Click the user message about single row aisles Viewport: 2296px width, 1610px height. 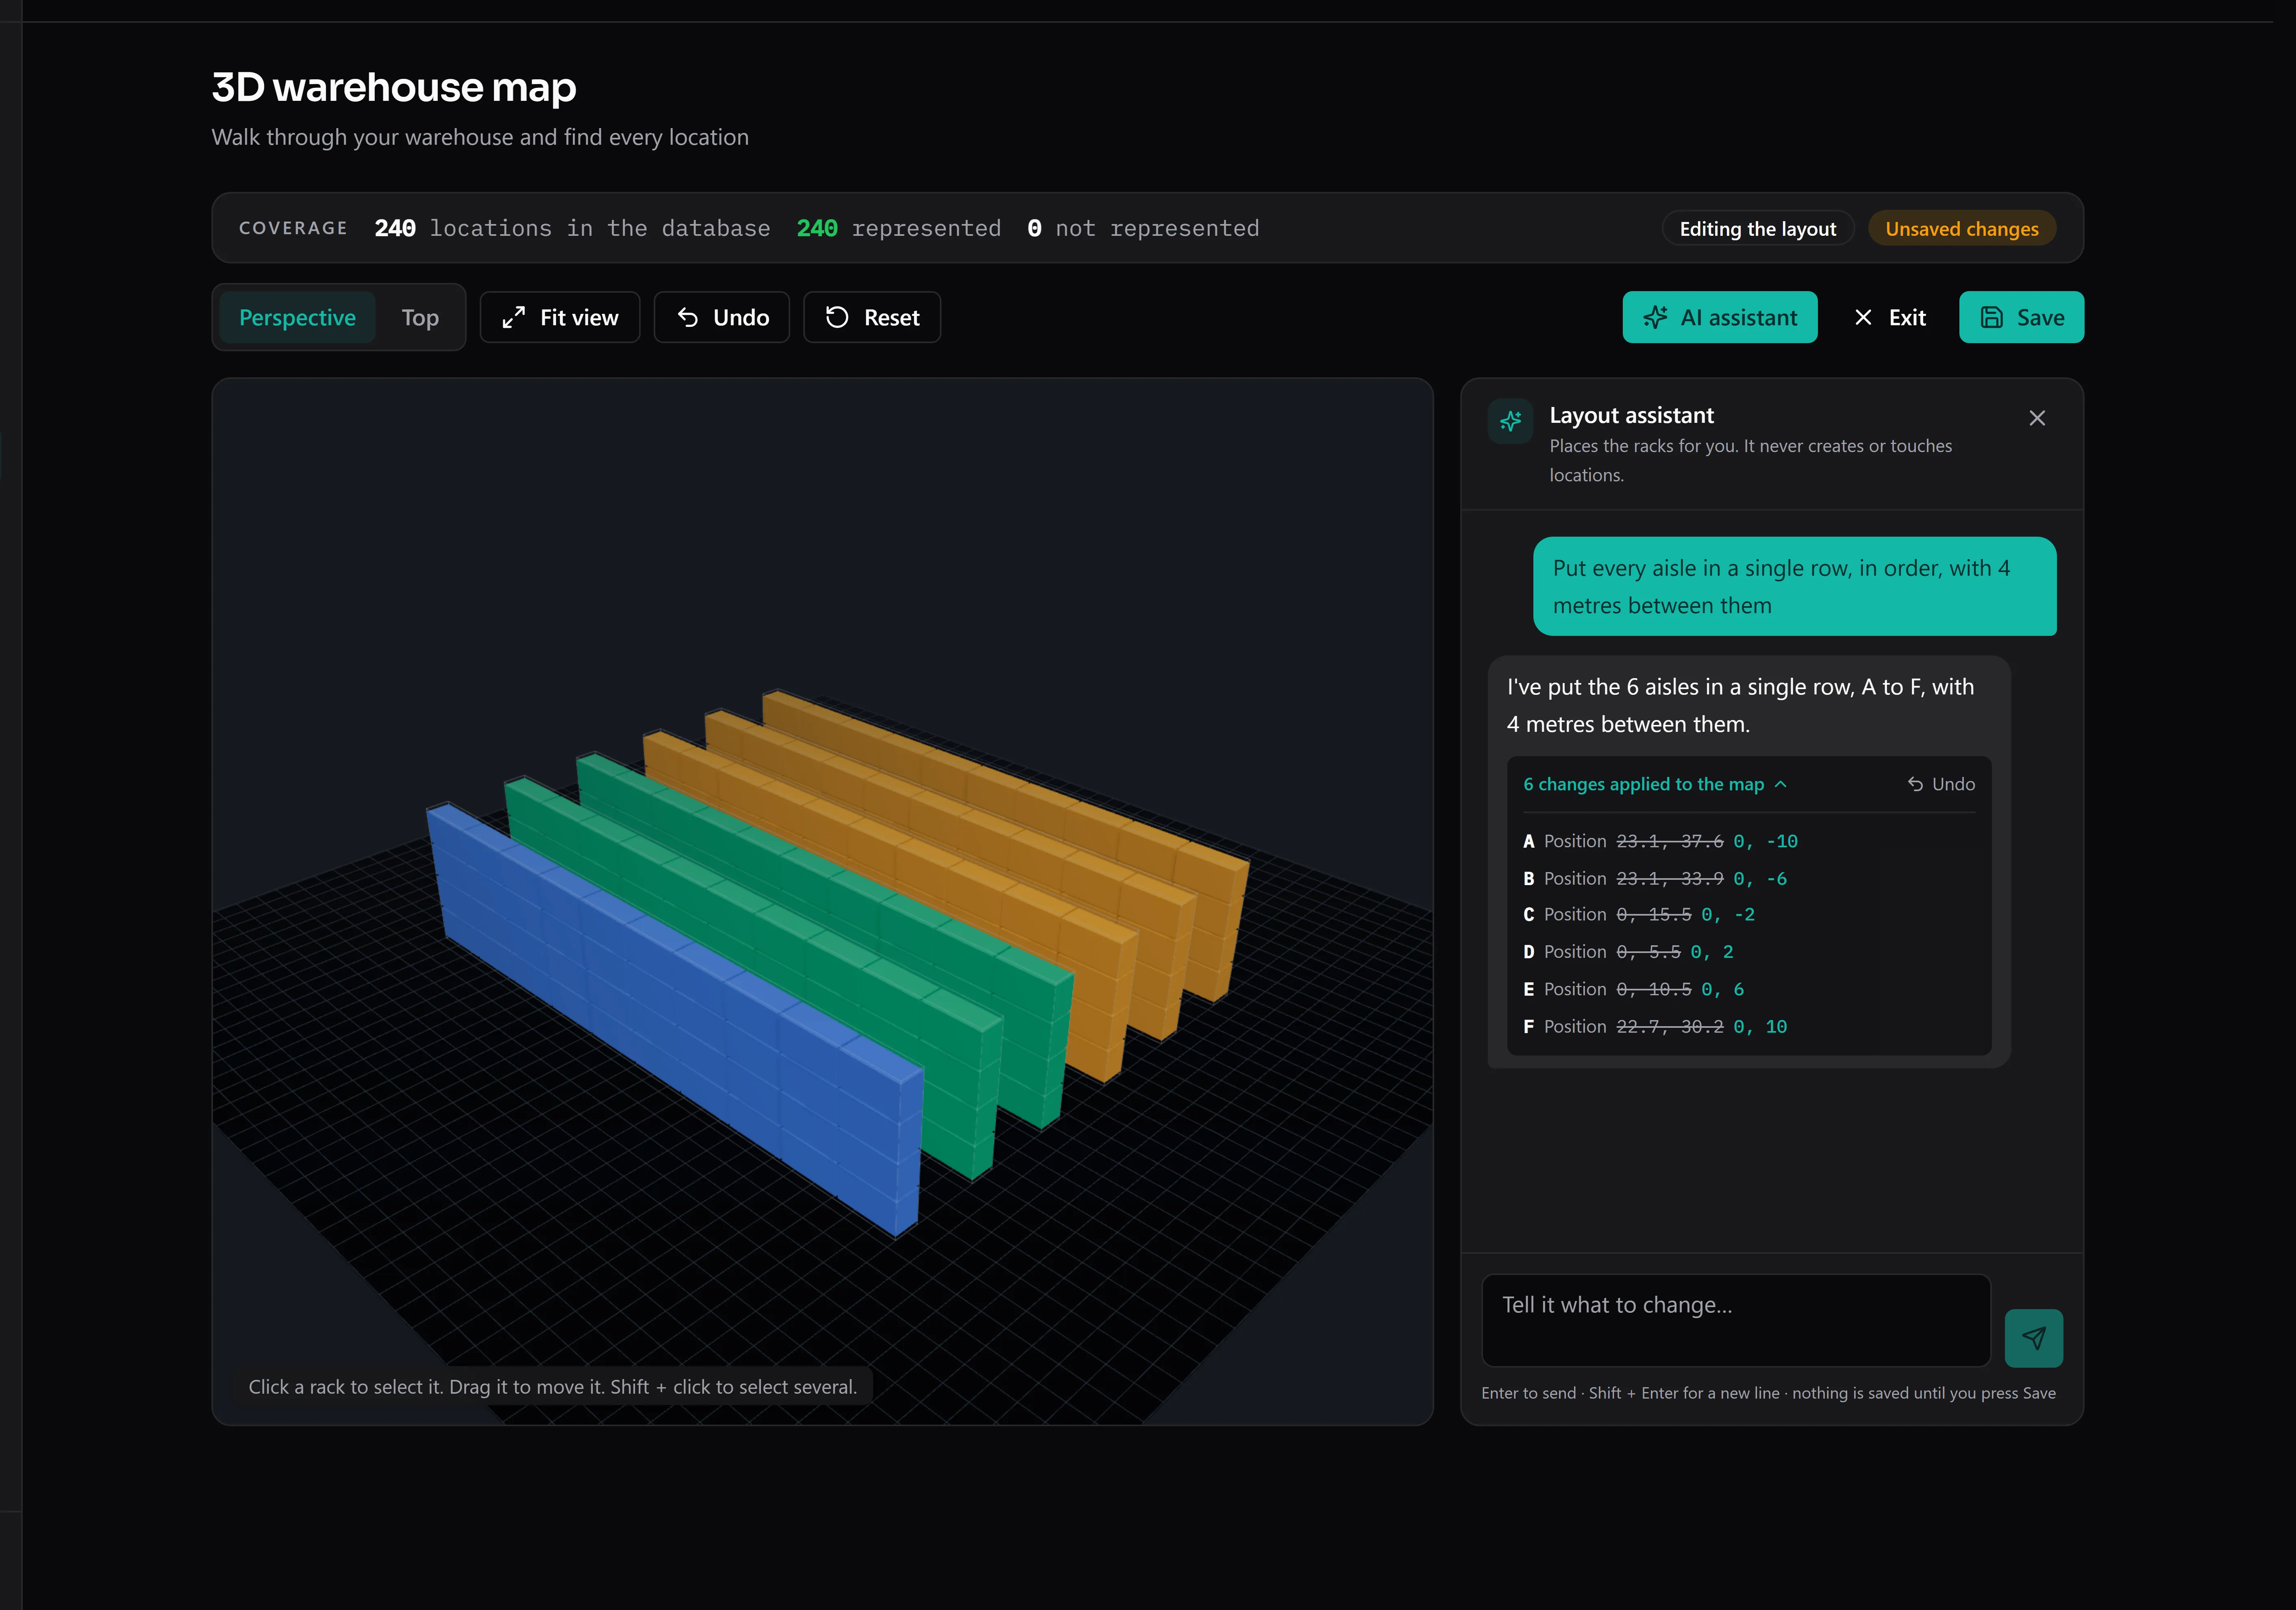click(x=1795, y=586)
